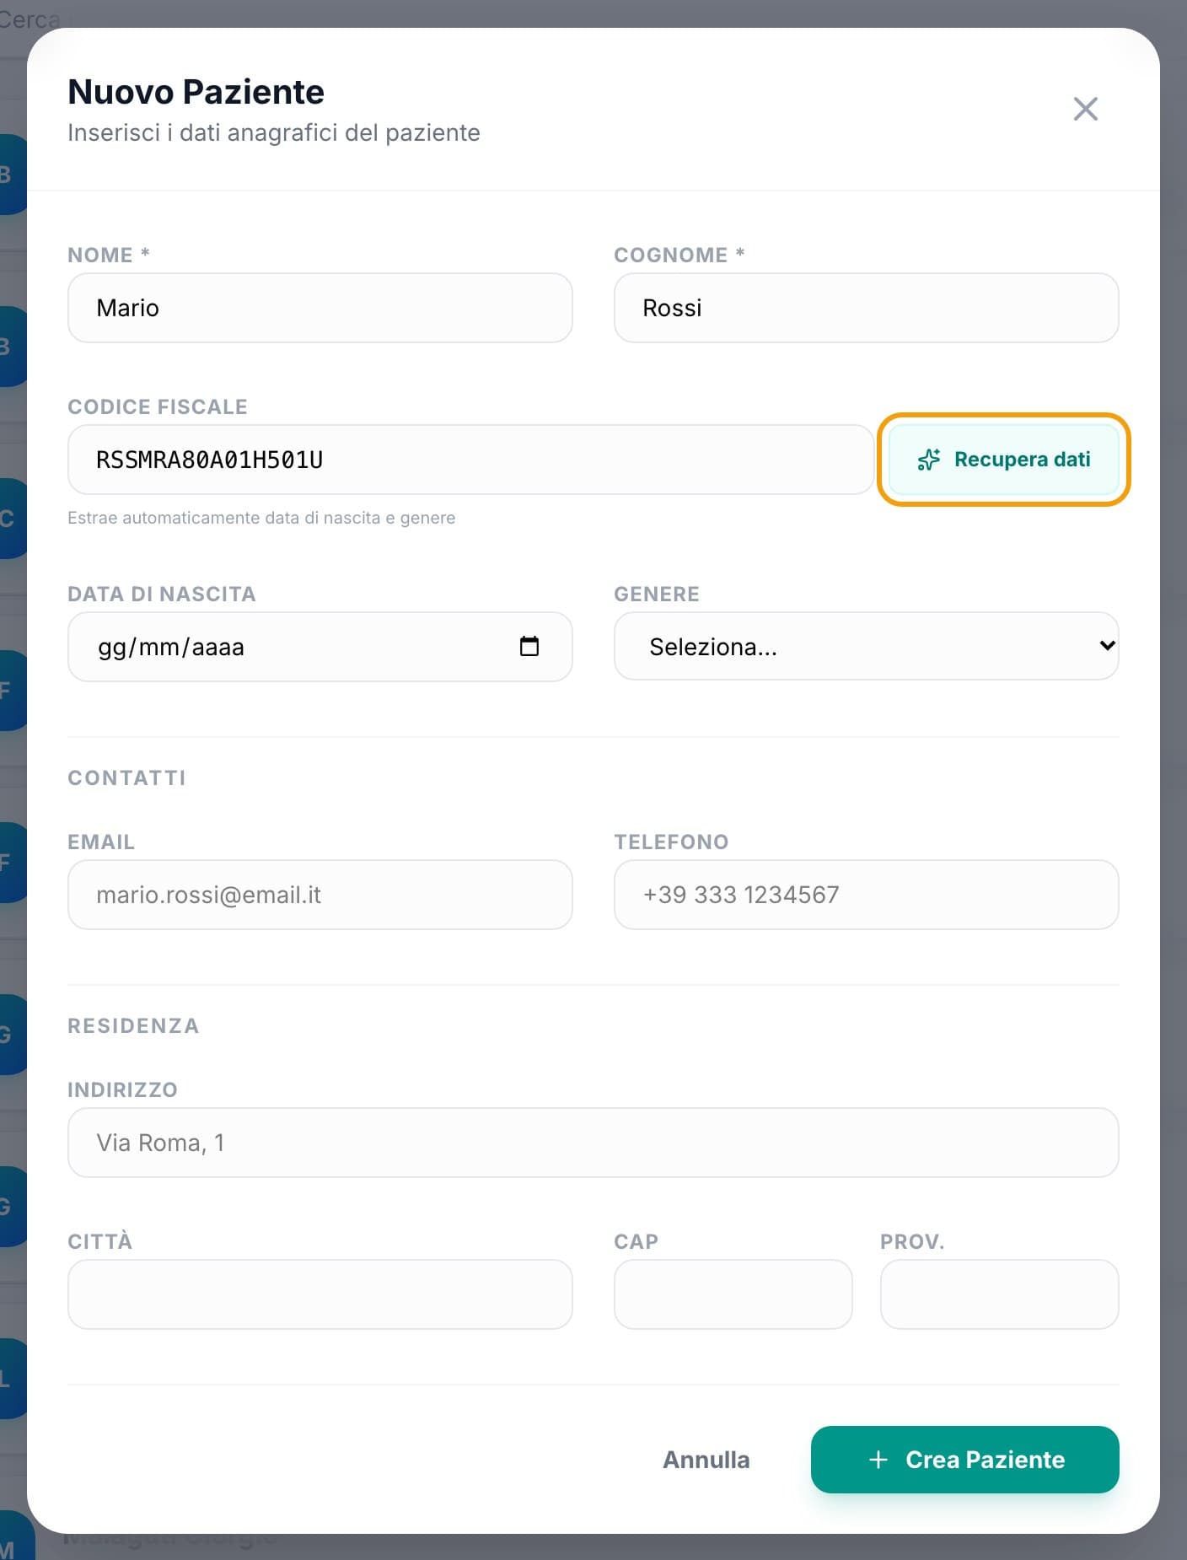Edit the Cognome field containing Rossi

[x=866, y=308]
